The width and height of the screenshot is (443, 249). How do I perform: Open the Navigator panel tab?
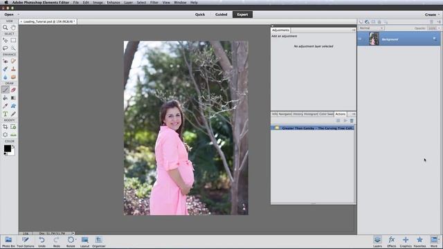click(x=285, y=114)
